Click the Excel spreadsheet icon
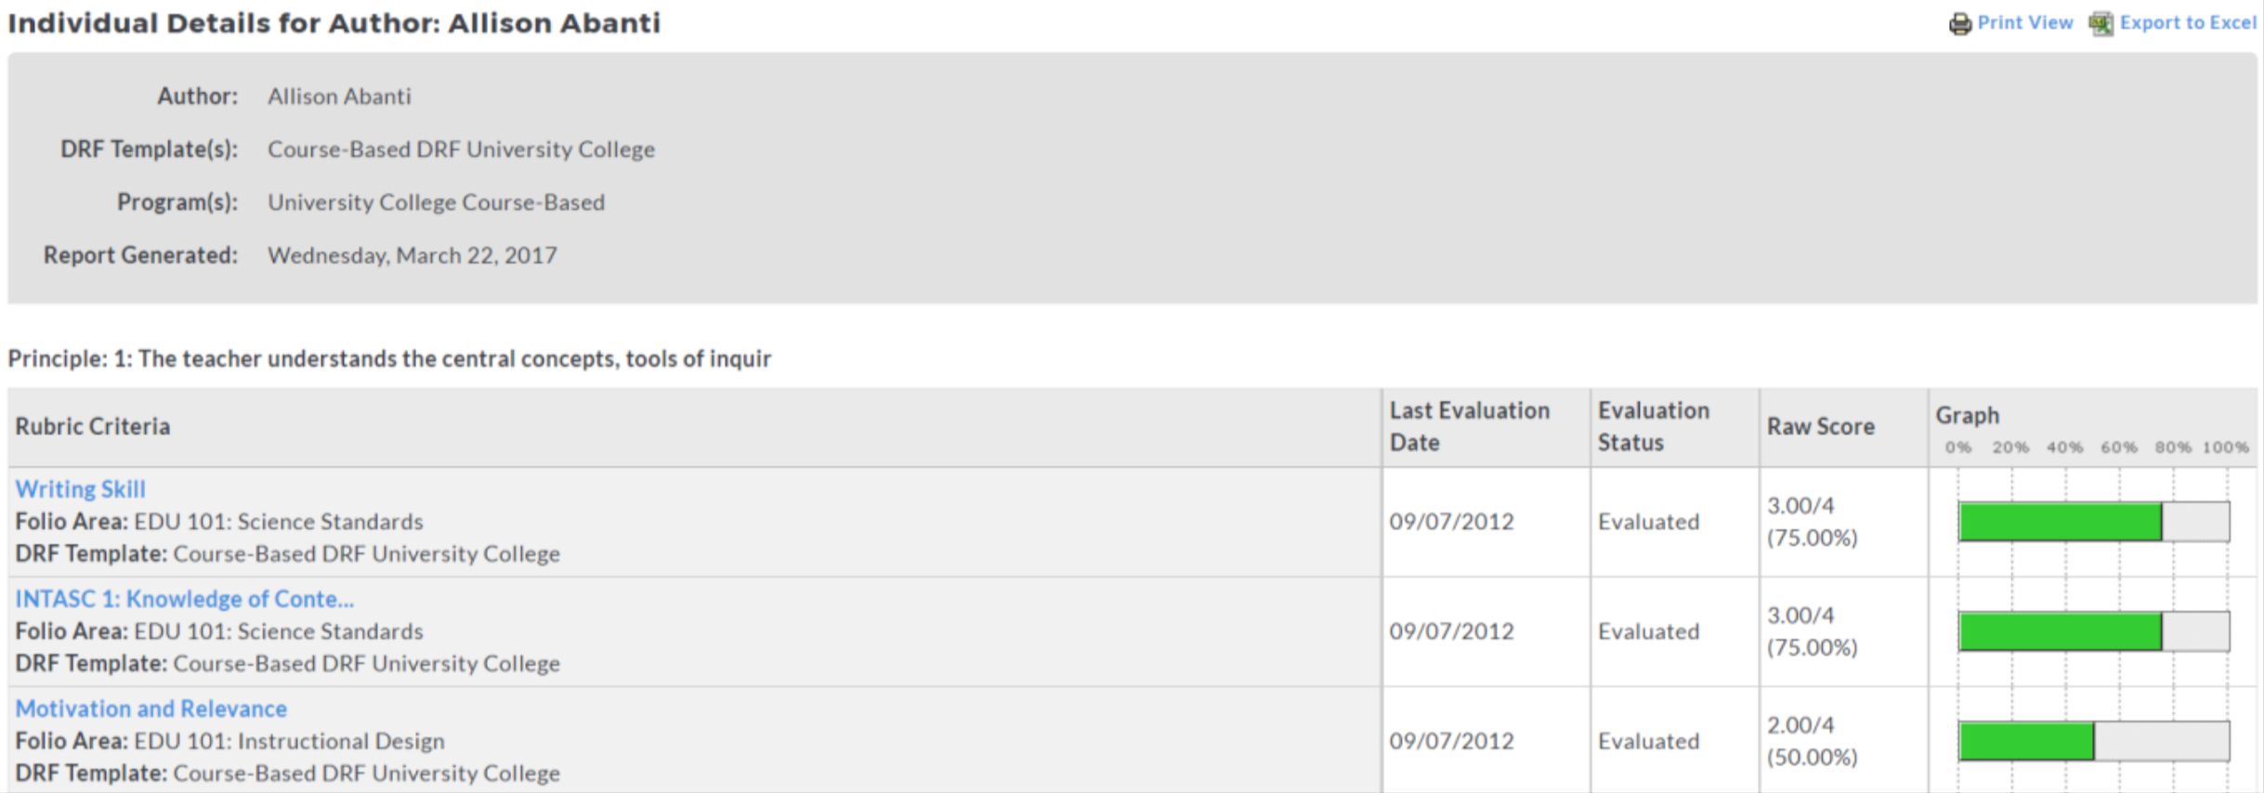Screen dimensions: 2264x793 (2100, 24)
